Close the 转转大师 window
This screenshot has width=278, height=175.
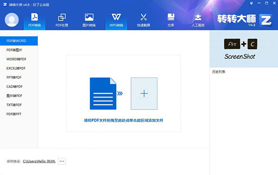(x=274, y=3)
